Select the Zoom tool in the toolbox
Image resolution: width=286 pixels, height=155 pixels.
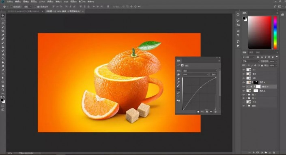pyautogui.click(x=3, y=89)
